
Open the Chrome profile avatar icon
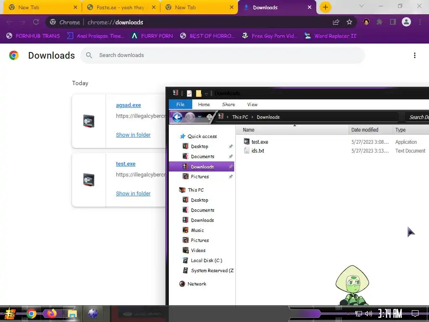coord(406,22)
